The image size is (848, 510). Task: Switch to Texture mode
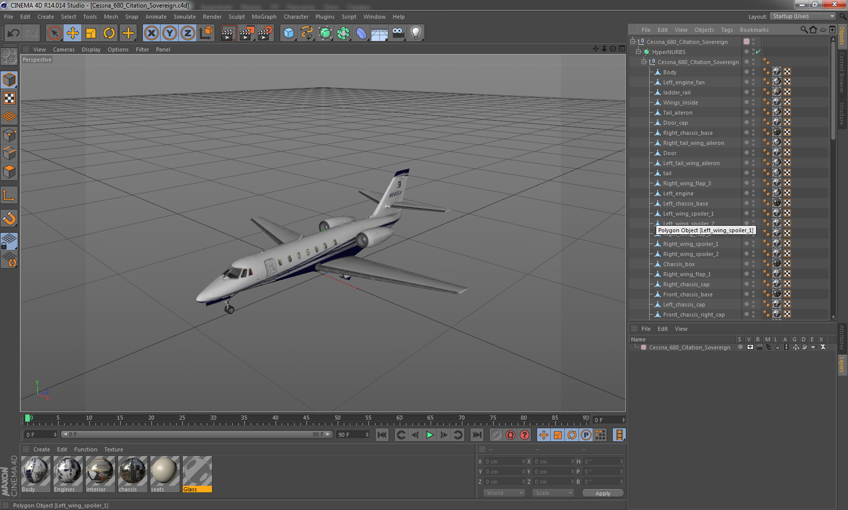(x=10, y=98)
